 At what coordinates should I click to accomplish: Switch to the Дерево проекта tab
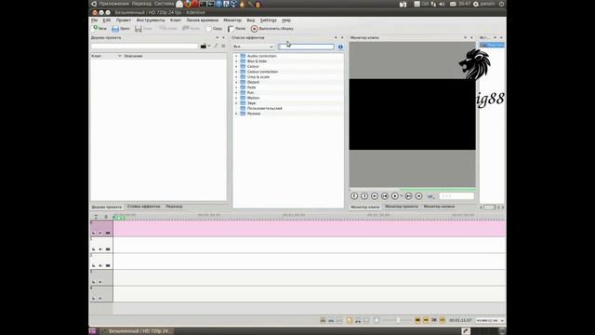pos(107,207)
